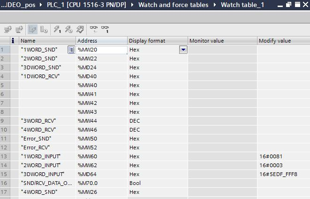310x199 pixels.
Task: Open Display format dropdown for %MW20 row
Action: 183,49
